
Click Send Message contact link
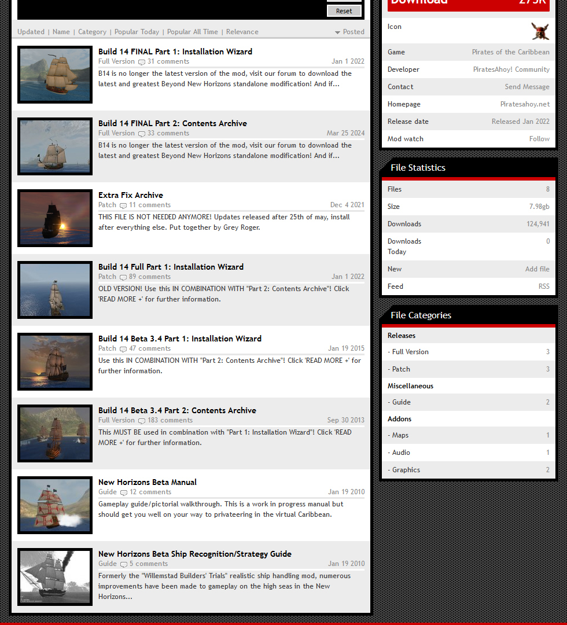(x=527, y=87)
